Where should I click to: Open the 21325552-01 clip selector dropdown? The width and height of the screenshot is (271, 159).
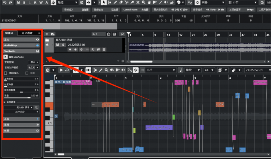(x=257, y=70)
